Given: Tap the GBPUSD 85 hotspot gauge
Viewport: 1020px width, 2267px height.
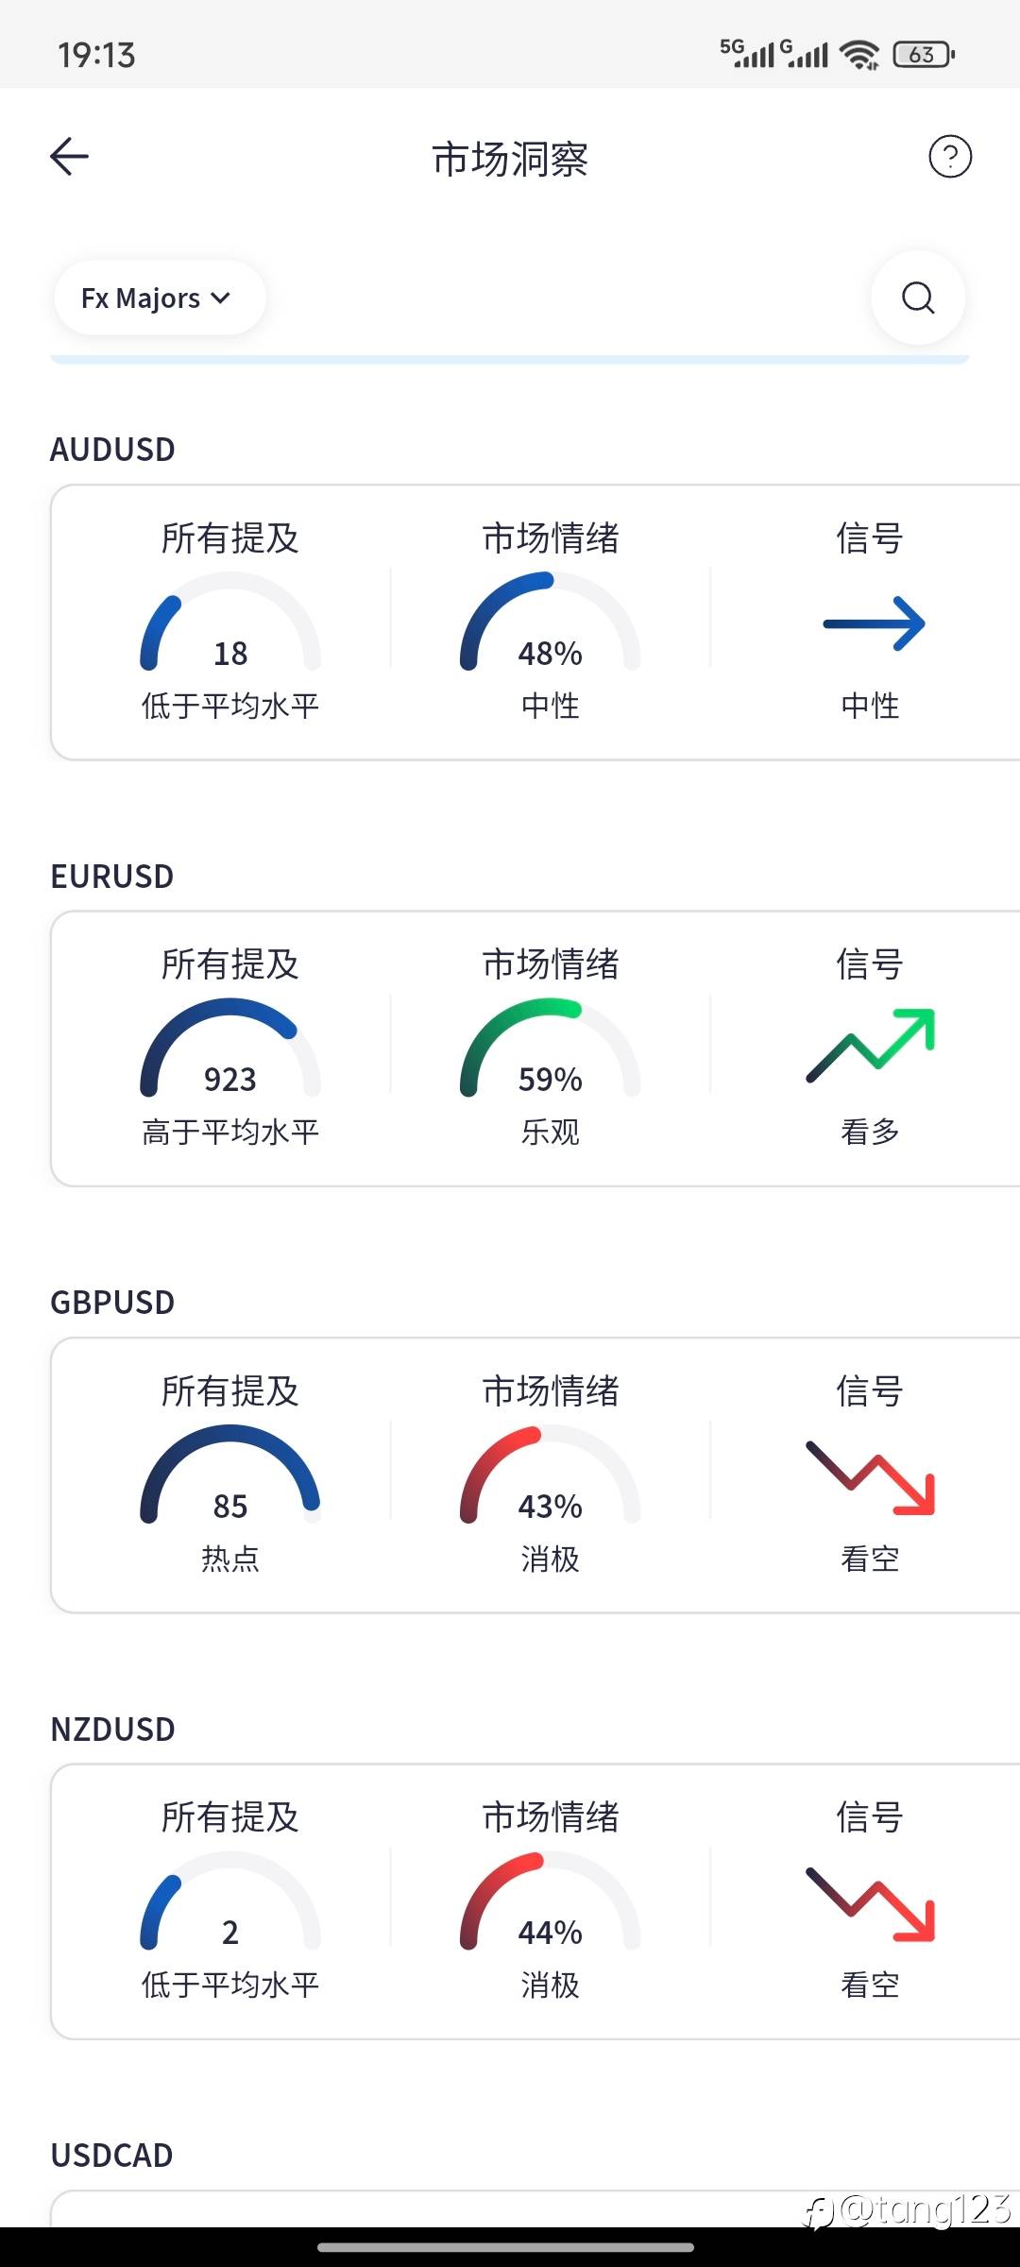Looking at the screenshot, I should pos(230,1475).
